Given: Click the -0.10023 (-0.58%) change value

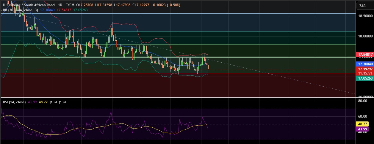Looking at the screenshot, I should (166, 5).
